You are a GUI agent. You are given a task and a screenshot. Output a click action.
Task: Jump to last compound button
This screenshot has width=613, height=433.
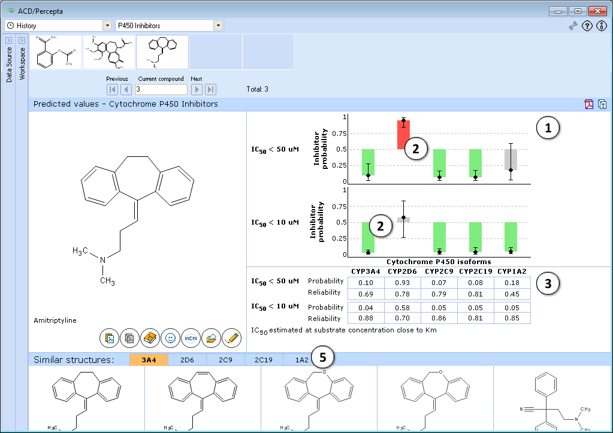(x=210, y=89)
